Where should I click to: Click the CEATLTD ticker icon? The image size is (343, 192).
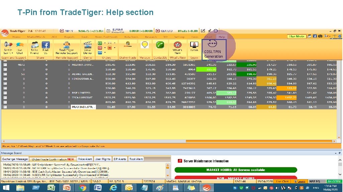pos(157,31)
